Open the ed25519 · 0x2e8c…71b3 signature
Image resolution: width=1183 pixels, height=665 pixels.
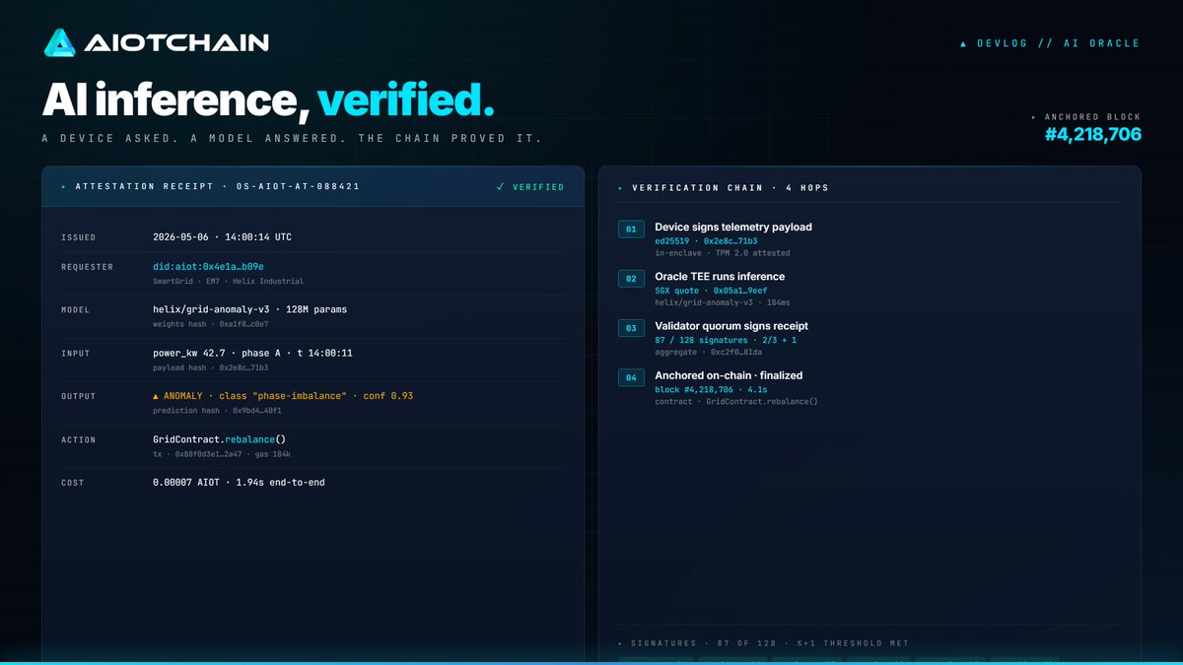coord(706,240)
